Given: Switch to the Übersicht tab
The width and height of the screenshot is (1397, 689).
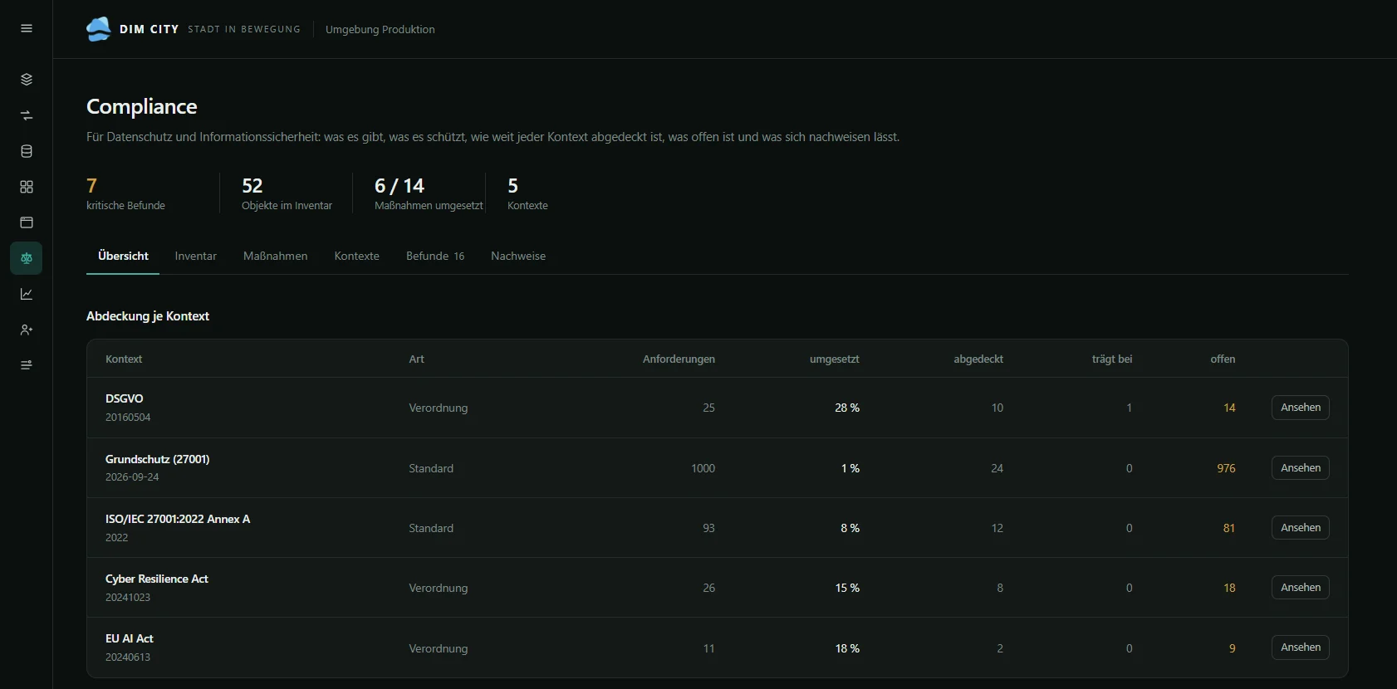Looking at the screenshot, I should [123, 256].
